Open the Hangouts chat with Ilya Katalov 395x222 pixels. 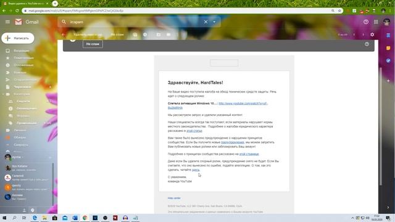coord(28,168)
